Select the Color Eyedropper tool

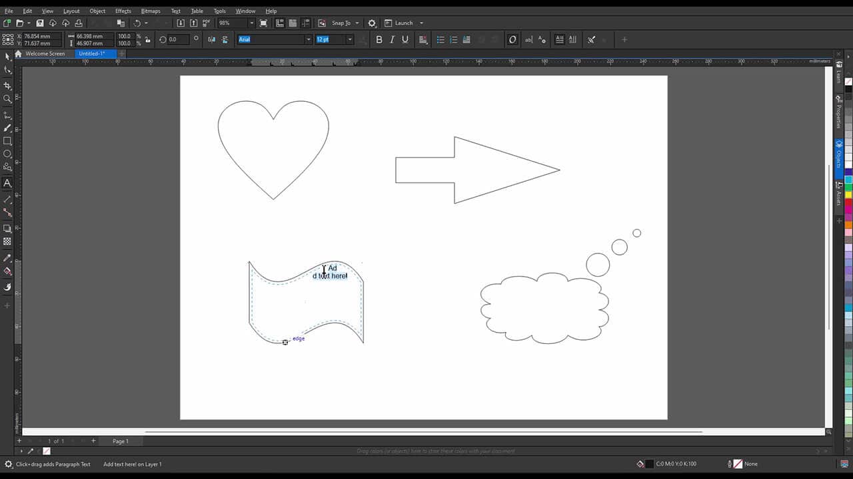[x=7, y=258]
